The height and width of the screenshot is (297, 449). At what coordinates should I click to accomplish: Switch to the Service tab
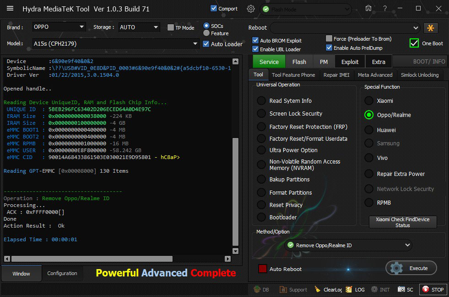click(x=269, y=62)
